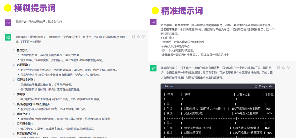Click the line '- 以一个大表格的形式呈现。'
Viewport: 296px width, 139px height.
[x=177, y=50]
